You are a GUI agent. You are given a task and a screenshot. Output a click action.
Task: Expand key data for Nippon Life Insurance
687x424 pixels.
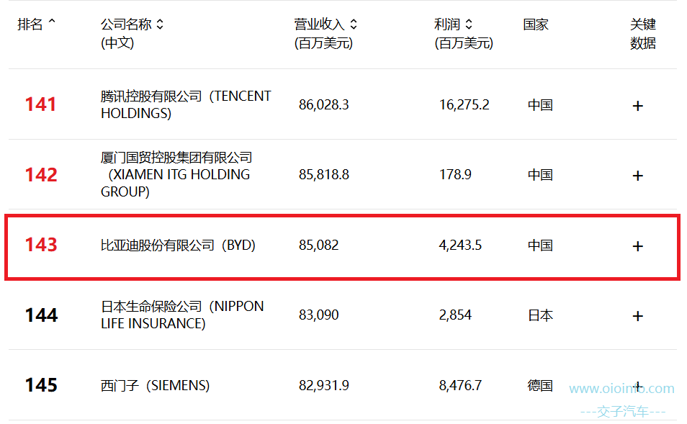click(x=638, y=316)
